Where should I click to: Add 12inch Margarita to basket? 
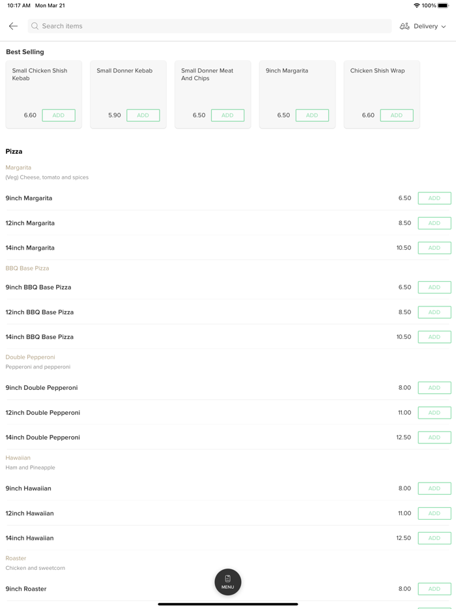434,223
